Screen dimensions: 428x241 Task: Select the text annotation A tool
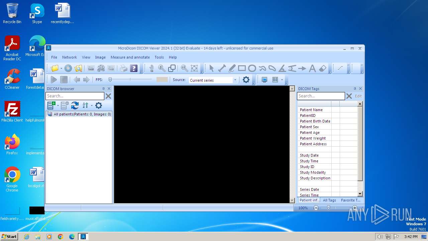(312, 68)
